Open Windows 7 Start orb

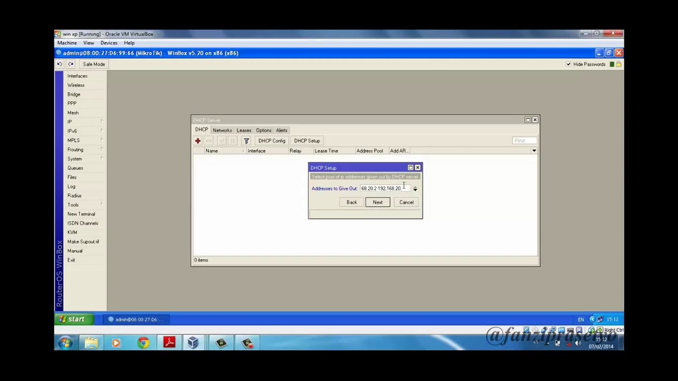click(x=65, y=343)
